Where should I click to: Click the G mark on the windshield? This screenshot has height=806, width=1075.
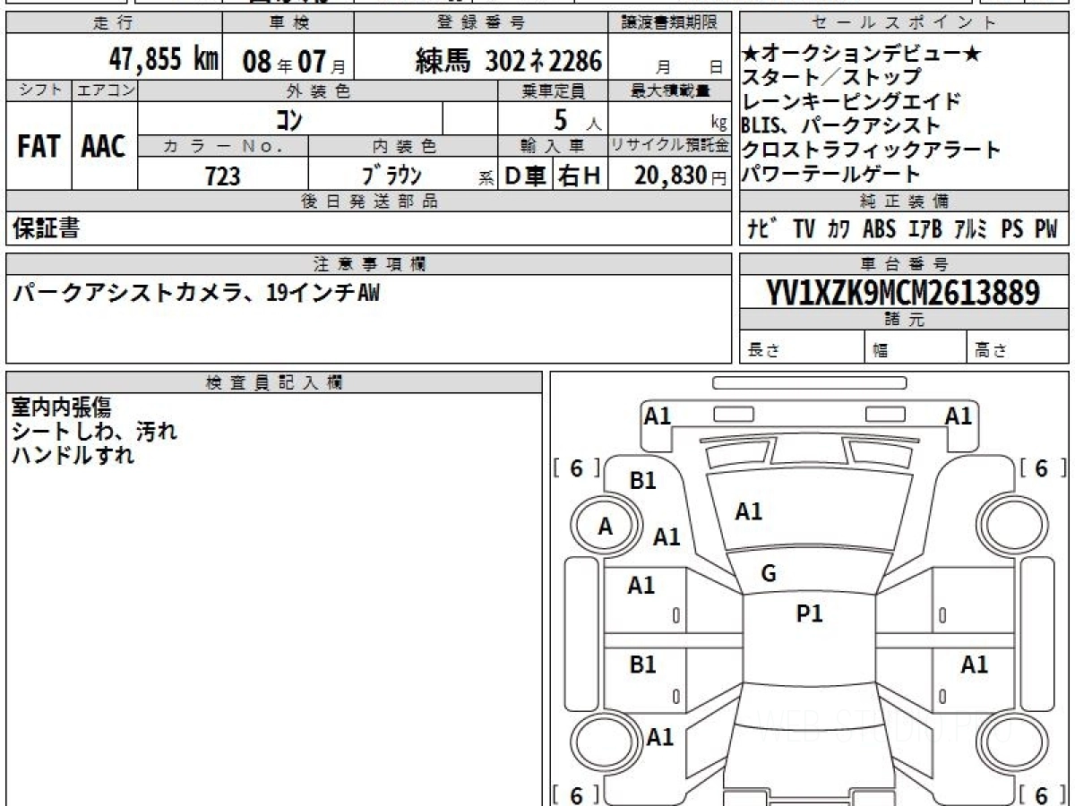pyautogui.click(x=768, y=574)
